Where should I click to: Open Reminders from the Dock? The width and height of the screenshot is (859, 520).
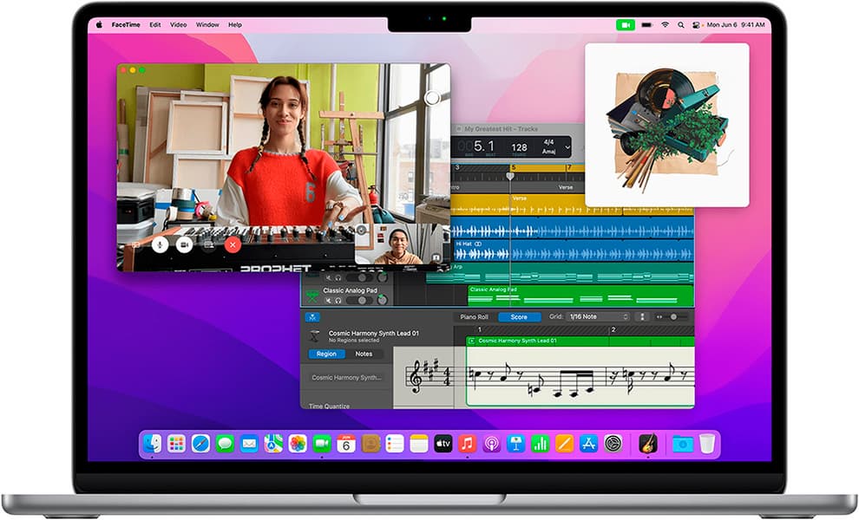pos(395,444)
